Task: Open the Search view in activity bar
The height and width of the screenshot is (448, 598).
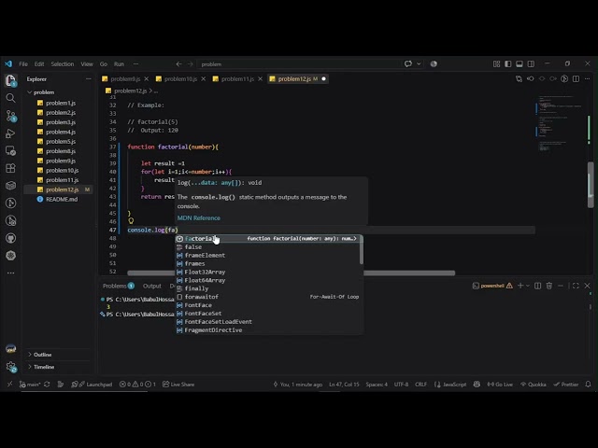Action: point(10,98)
